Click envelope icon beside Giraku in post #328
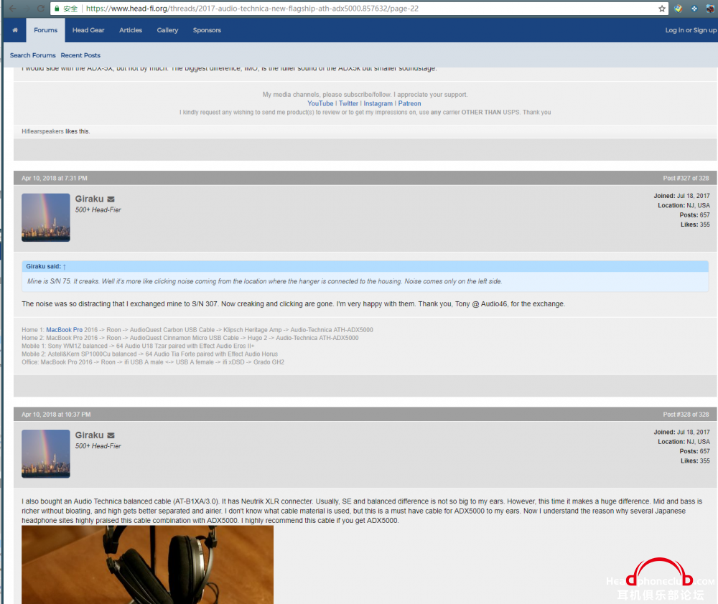This screenshot has height=604, width=718. pos(111,435)
